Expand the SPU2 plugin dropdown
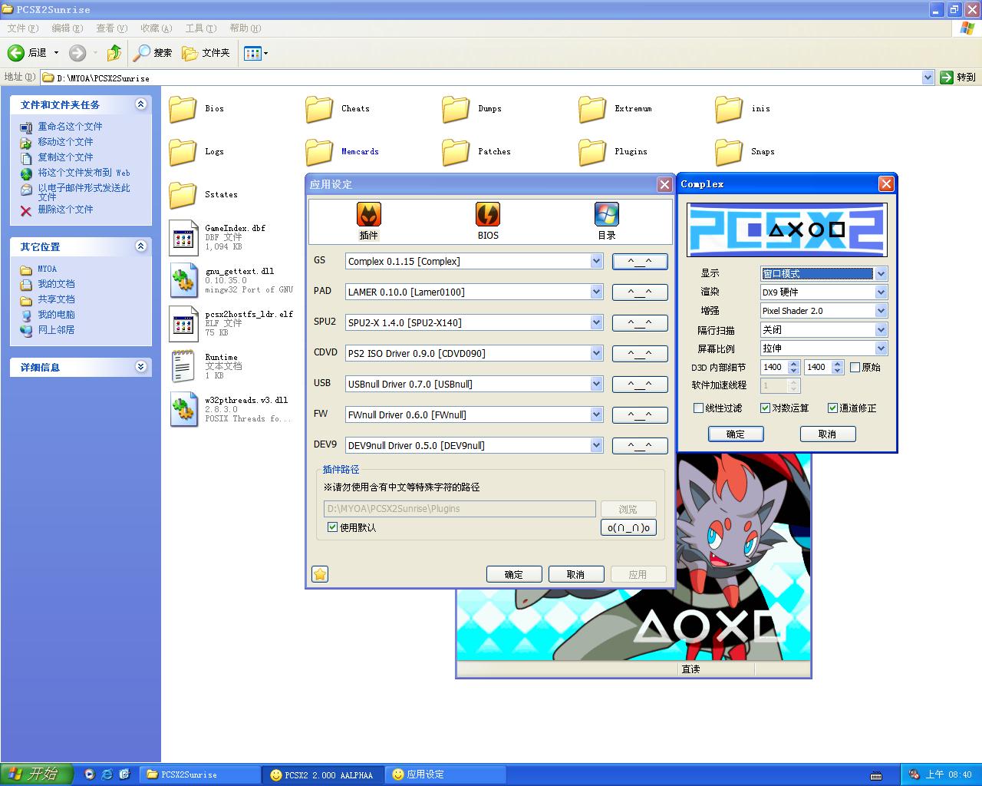 (x=596, y=322)
